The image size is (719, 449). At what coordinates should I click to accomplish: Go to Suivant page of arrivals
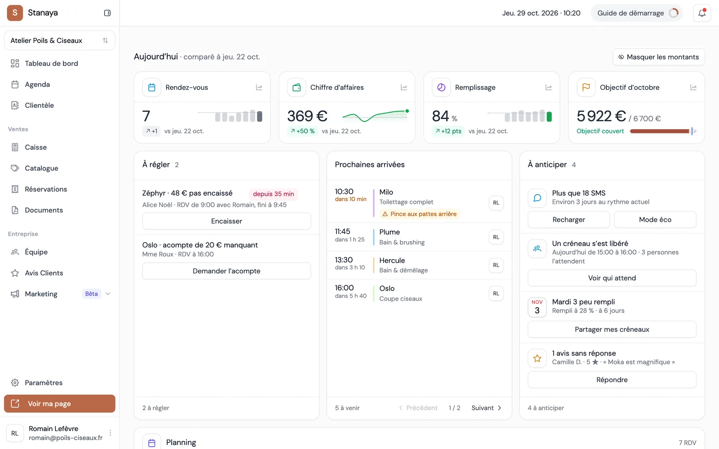(x=486, y=408)
